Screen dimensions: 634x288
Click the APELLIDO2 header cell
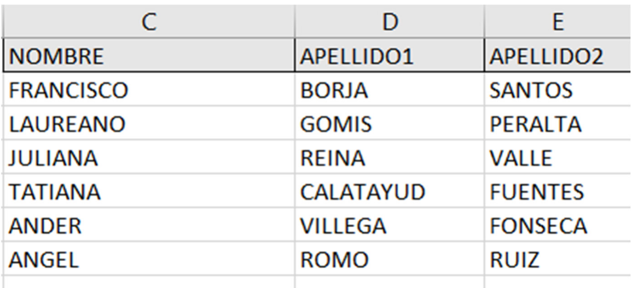(558, 57)
